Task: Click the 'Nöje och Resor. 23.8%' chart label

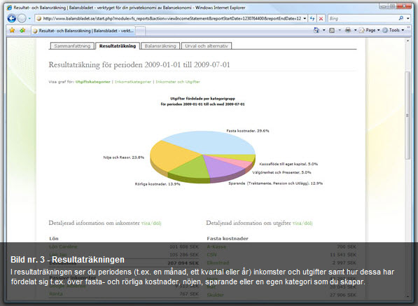Action: [x=124, y=158]
